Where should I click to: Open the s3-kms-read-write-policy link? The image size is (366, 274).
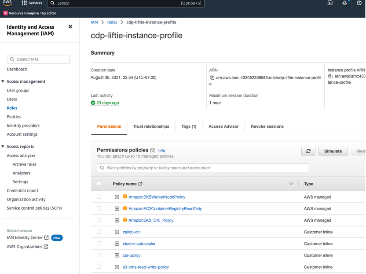[146, 267]
